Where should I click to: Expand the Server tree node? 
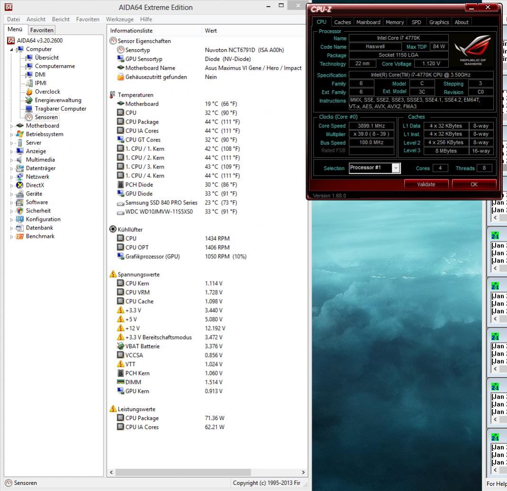pyautogui.click(x=12, y=143)
